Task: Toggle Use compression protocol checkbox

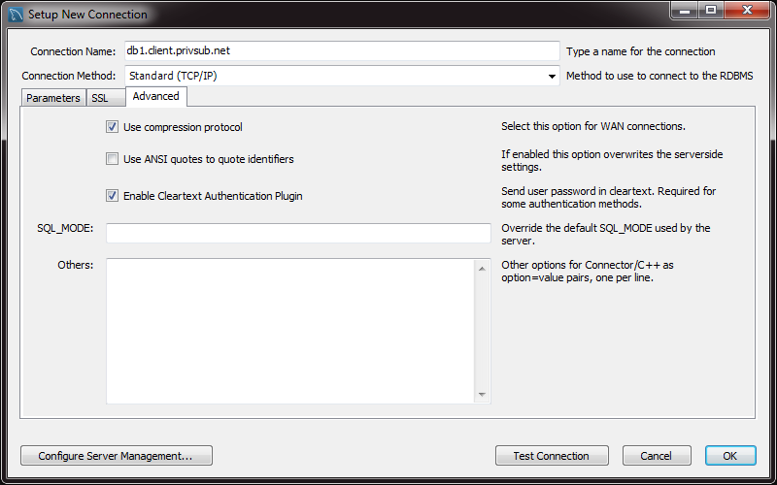Action: click(x=112, y=127)
